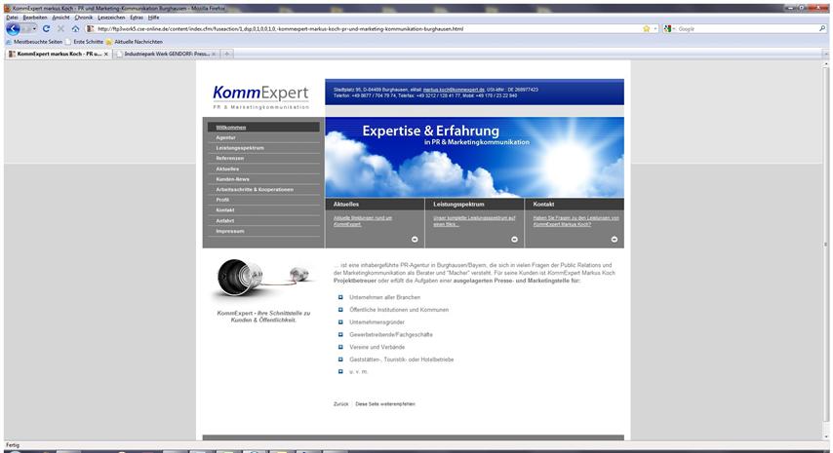Click the markus.koch email link in header
This screenshot has width=833, height=453.
pos(454,90)
